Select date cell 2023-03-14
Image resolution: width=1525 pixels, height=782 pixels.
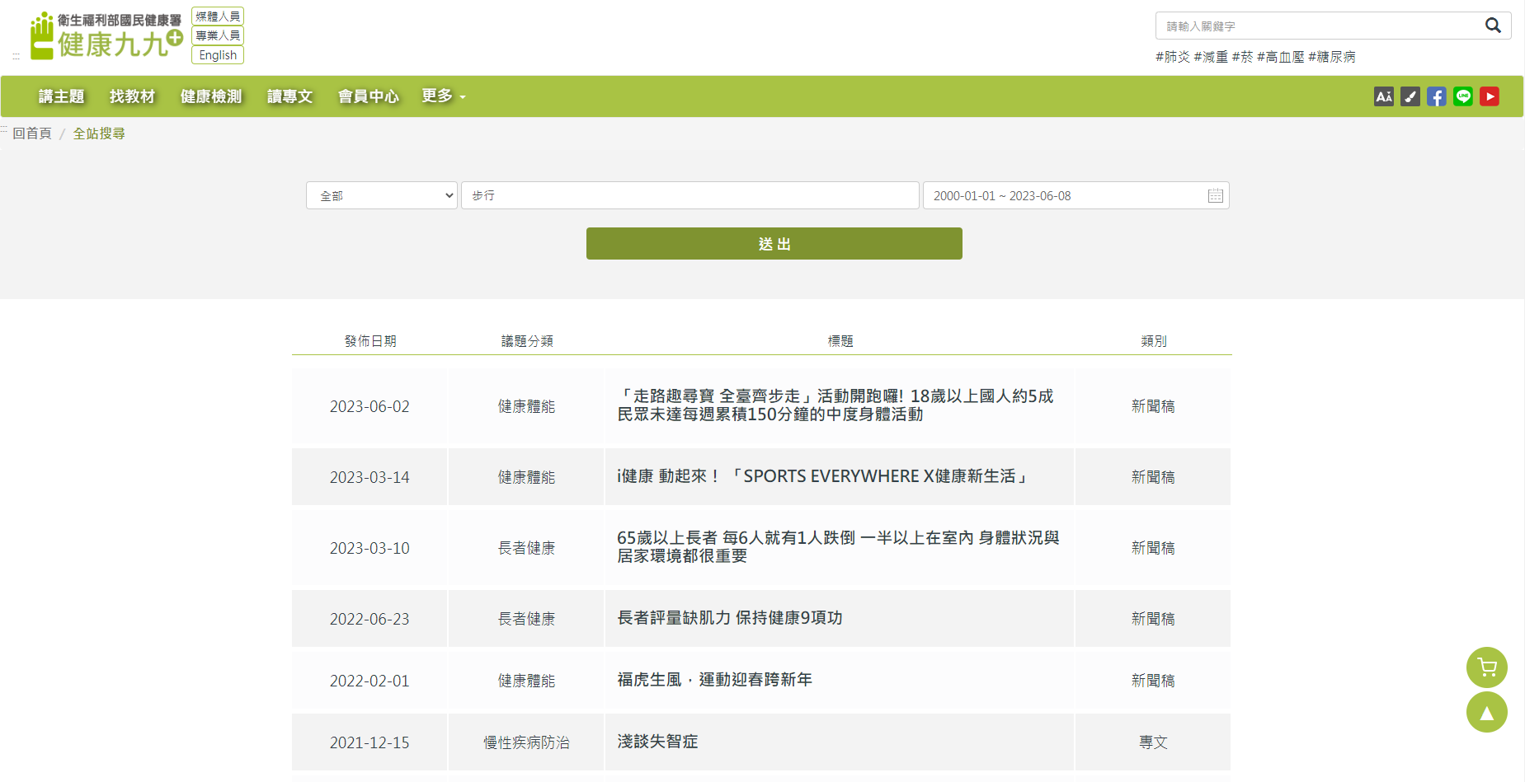point(369,477)
